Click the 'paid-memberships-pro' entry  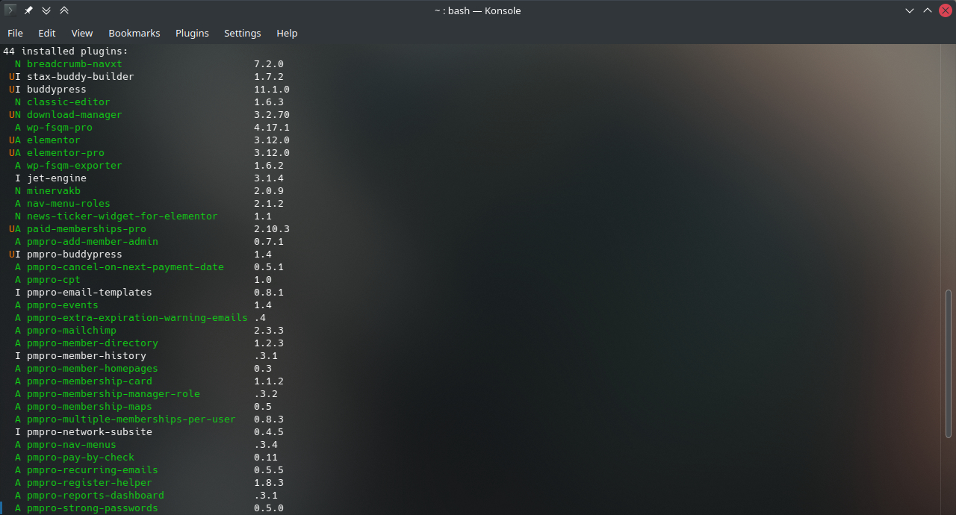click(87, 229)
